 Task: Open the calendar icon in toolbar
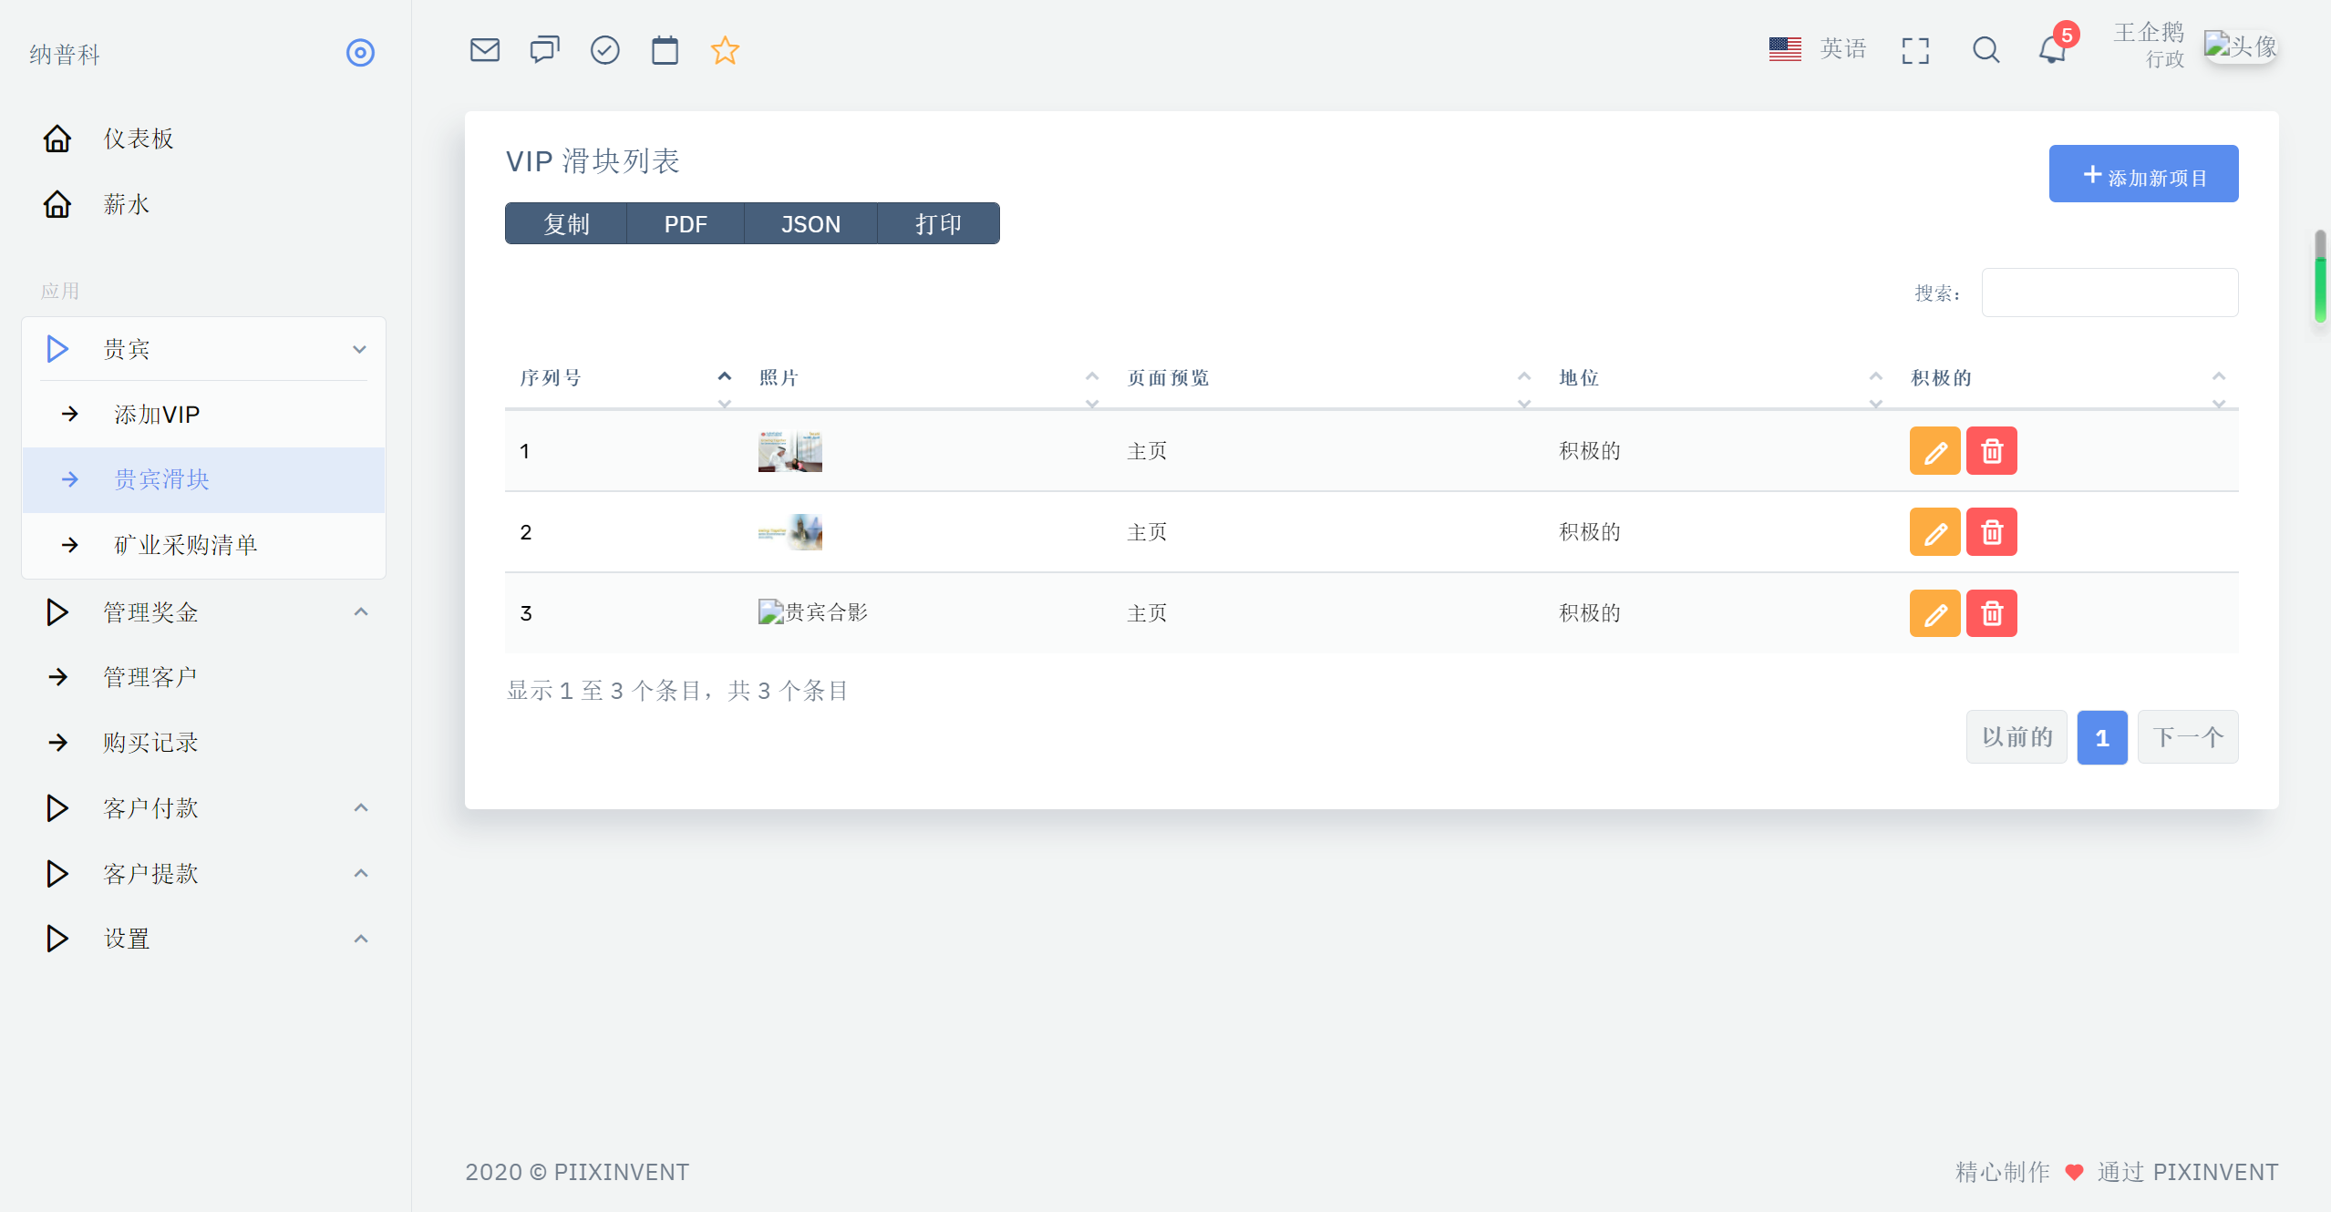[x=665, y=50]
